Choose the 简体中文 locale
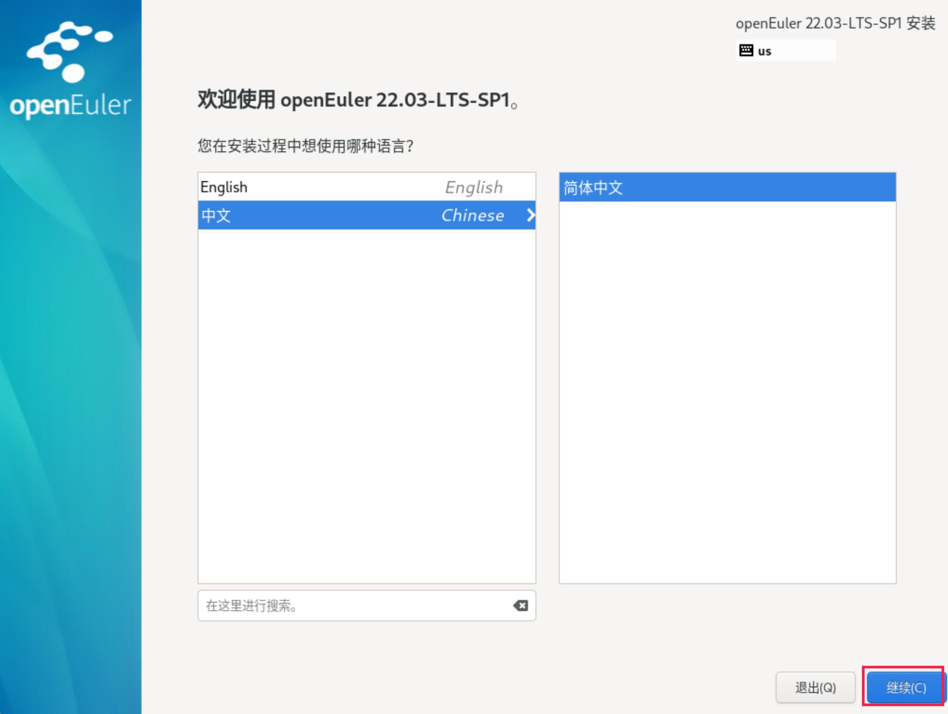This screenshot has height=714, width=948. (x=593, y=188)
